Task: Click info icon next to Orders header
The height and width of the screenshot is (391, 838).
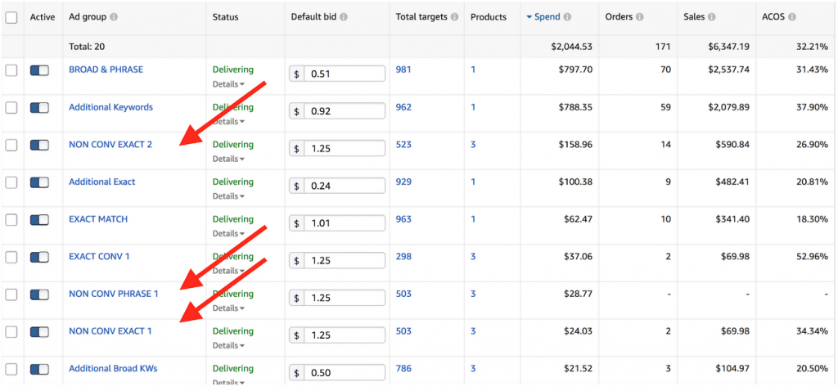Action: click(640, 17)
